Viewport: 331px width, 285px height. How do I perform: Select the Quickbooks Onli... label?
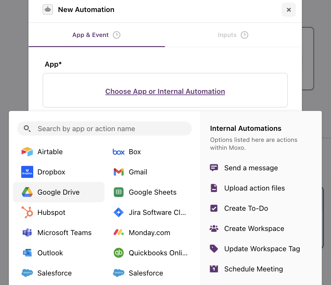[158, 253]
